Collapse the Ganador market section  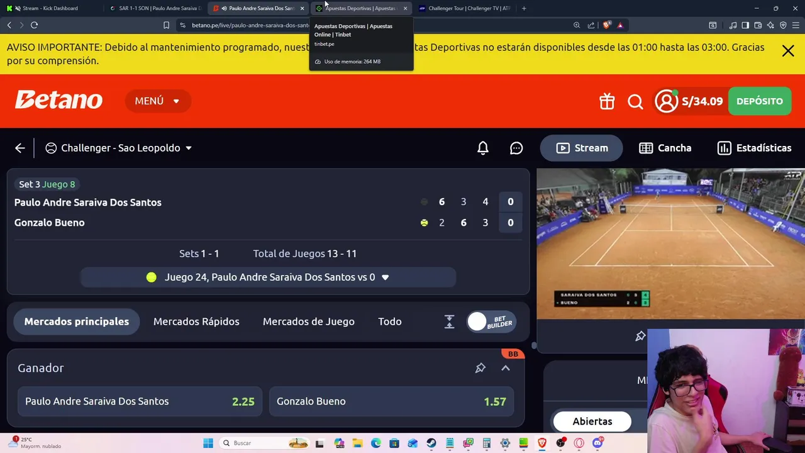(x=506, y=368)
